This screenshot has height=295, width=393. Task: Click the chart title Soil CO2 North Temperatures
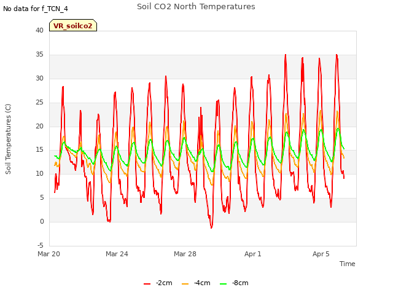196,7
